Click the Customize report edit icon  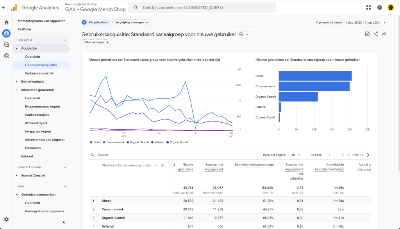(367, 33)
